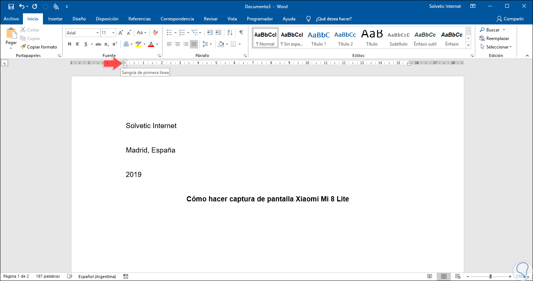Click the zoom slider handle

click(490, 276)
